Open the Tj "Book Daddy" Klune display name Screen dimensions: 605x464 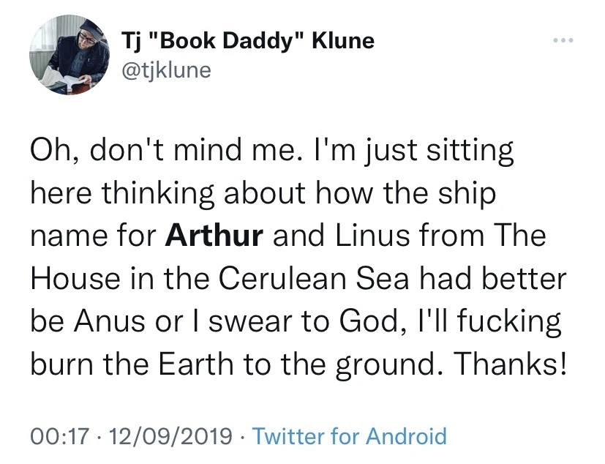[248, 40]
